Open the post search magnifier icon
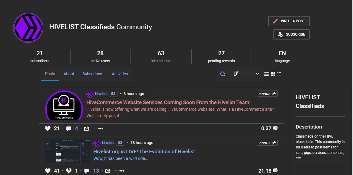 [x=223, y=74]
